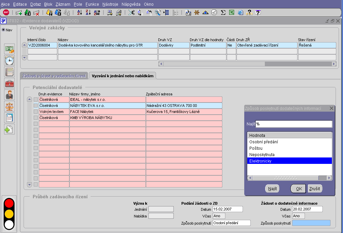The width and height of the screenshot is (343, 233).
Task: Select Neposkytnuta in the value list
Action: 289,155
